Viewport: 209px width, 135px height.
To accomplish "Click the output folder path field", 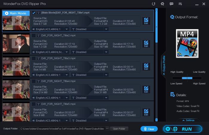I will click(62, 129).
